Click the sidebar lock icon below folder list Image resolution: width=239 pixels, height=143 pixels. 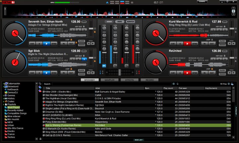[40, 139]
